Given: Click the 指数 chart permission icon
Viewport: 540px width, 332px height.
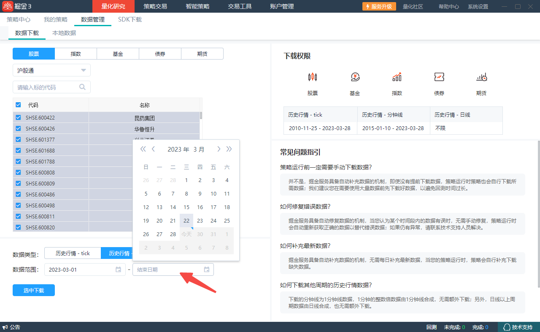Looking at the screenshot, I should click(397, 77).
